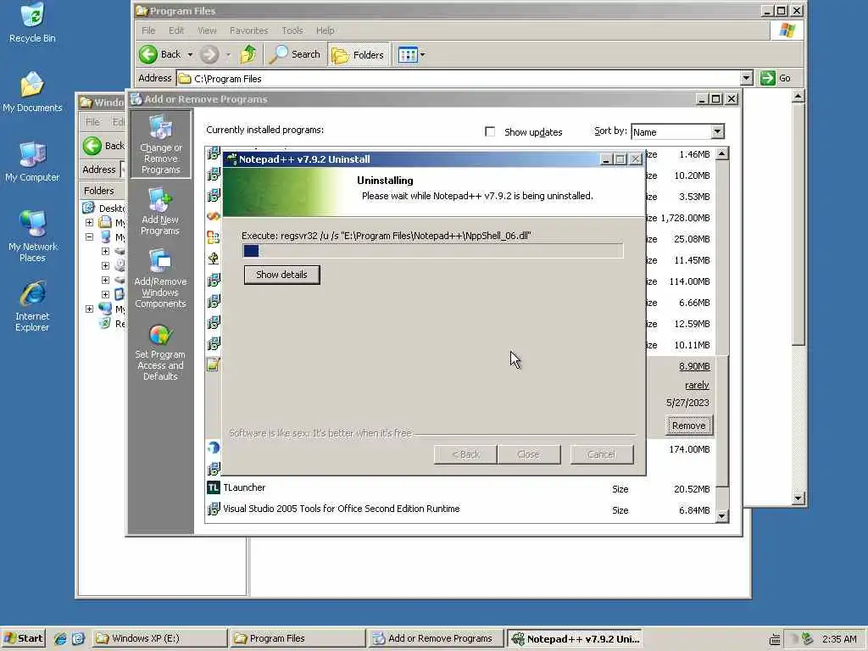This screenshot has width=868, height=651.
Task: Click Visual Studio 2005 Tools runtime icon
Action: tap(213, 509)
